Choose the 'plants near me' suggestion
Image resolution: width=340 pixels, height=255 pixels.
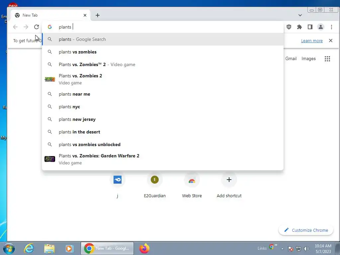click(163, 94)
